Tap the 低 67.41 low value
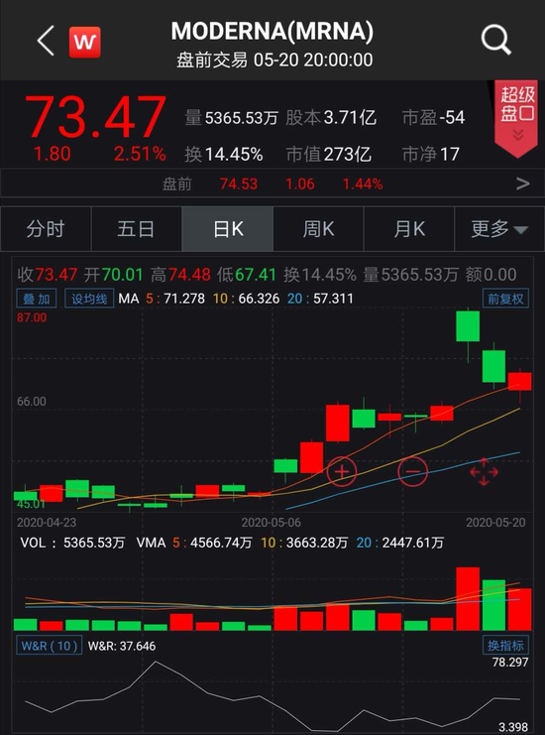Screen dimensions: 545x735 (247, 275)
